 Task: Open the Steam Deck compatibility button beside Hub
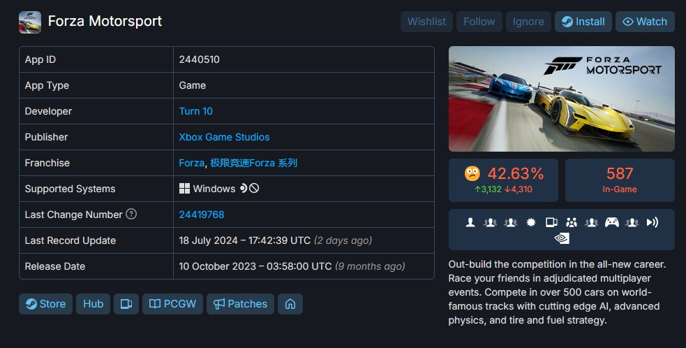coord(126,304)
